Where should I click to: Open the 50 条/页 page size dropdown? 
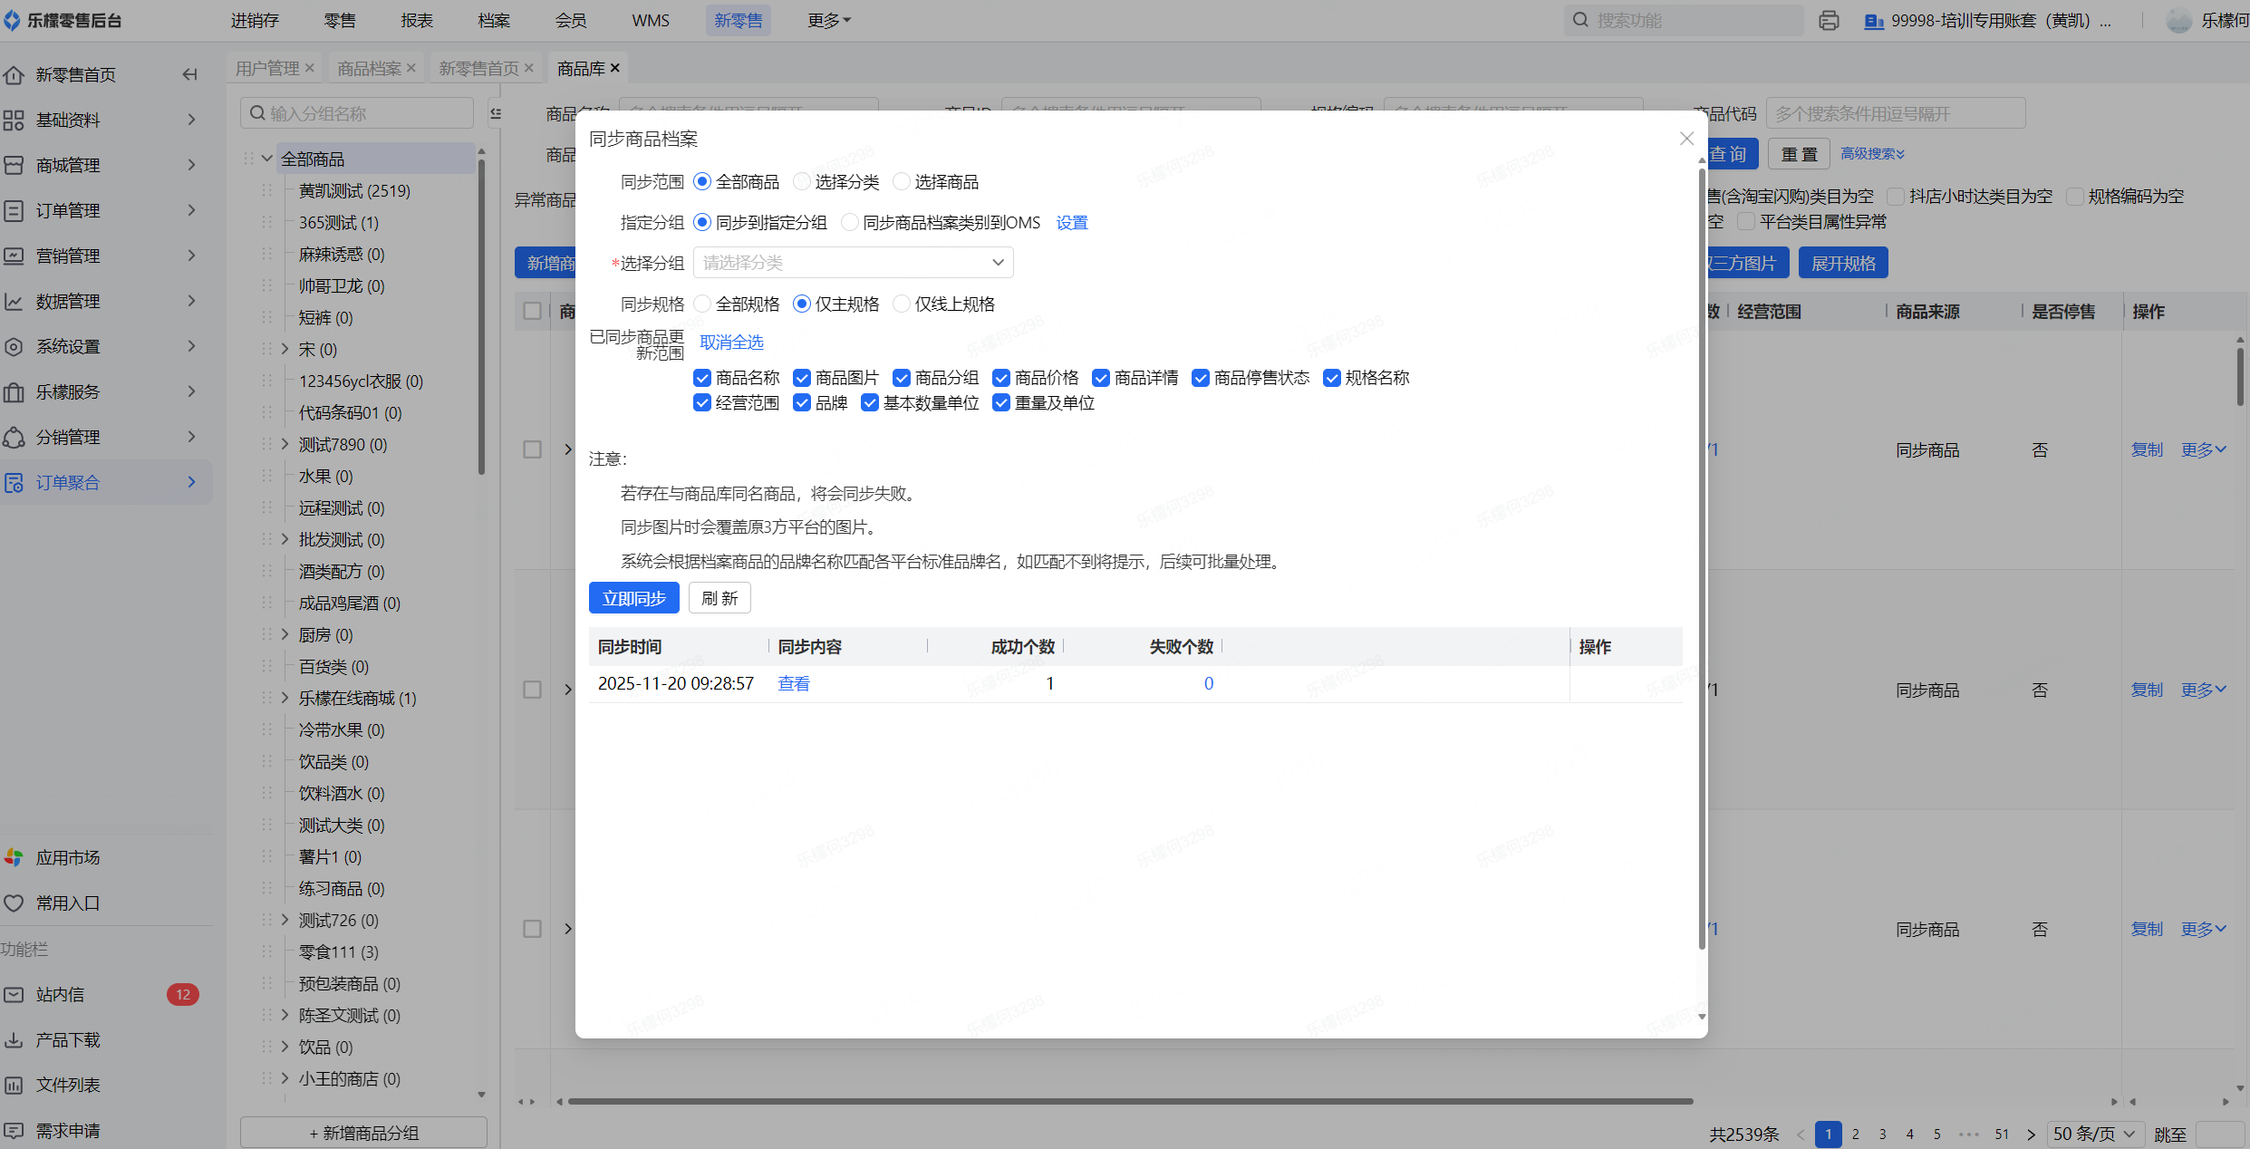(2094, 1135)
